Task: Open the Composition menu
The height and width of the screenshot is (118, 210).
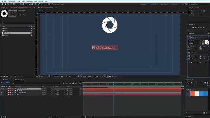Action: pos(12,1)
